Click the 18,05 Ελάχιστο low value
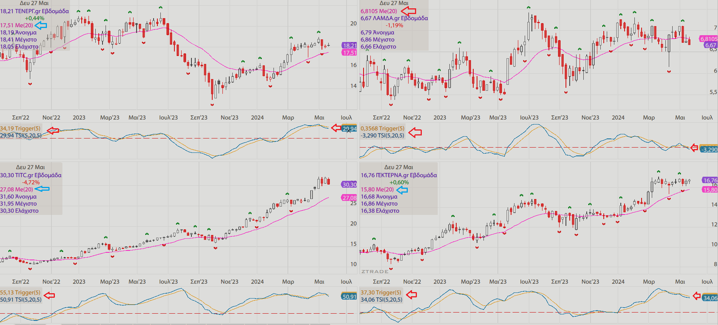This screenshot has height=325, width=718. tap(19, 47)
